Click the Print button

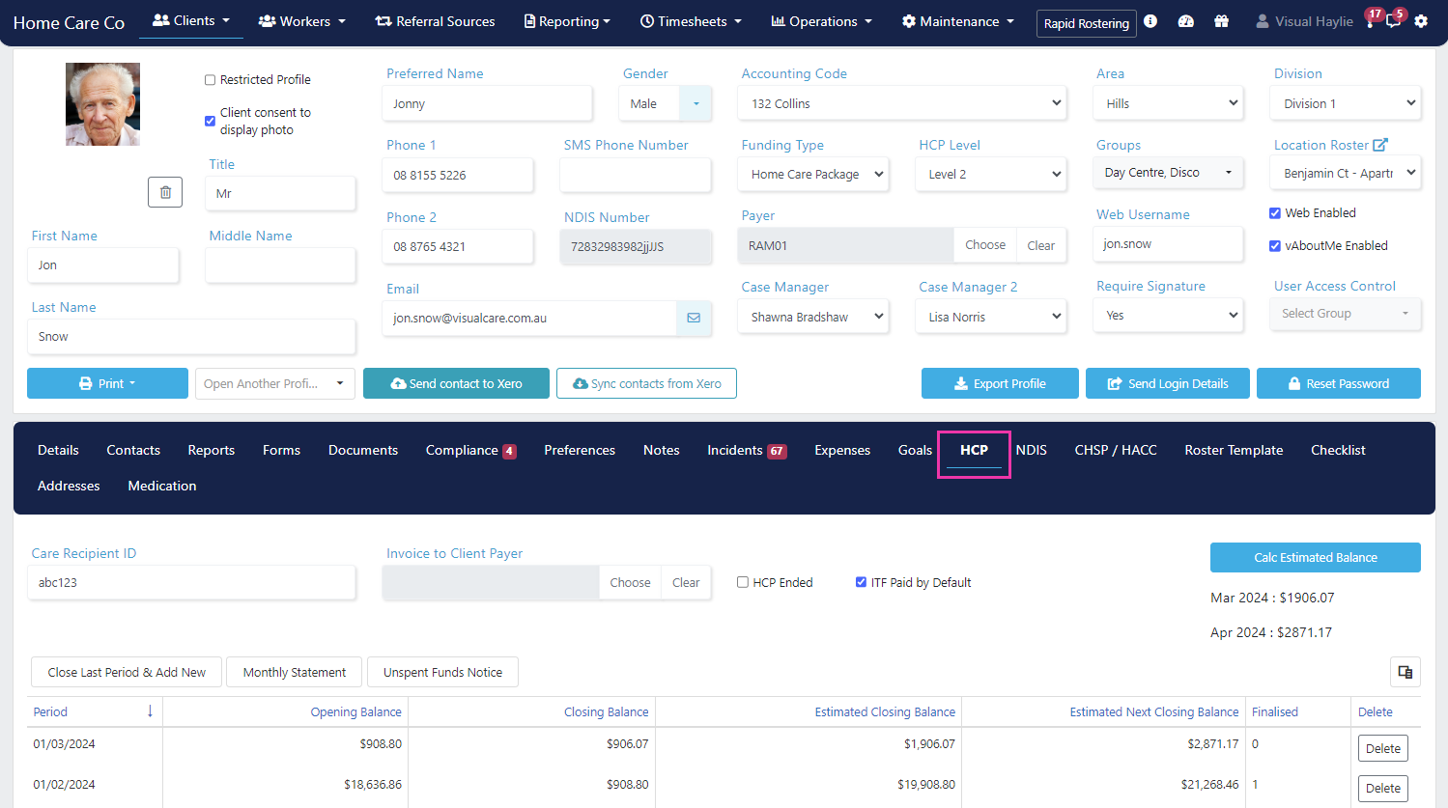click(107, 383)
